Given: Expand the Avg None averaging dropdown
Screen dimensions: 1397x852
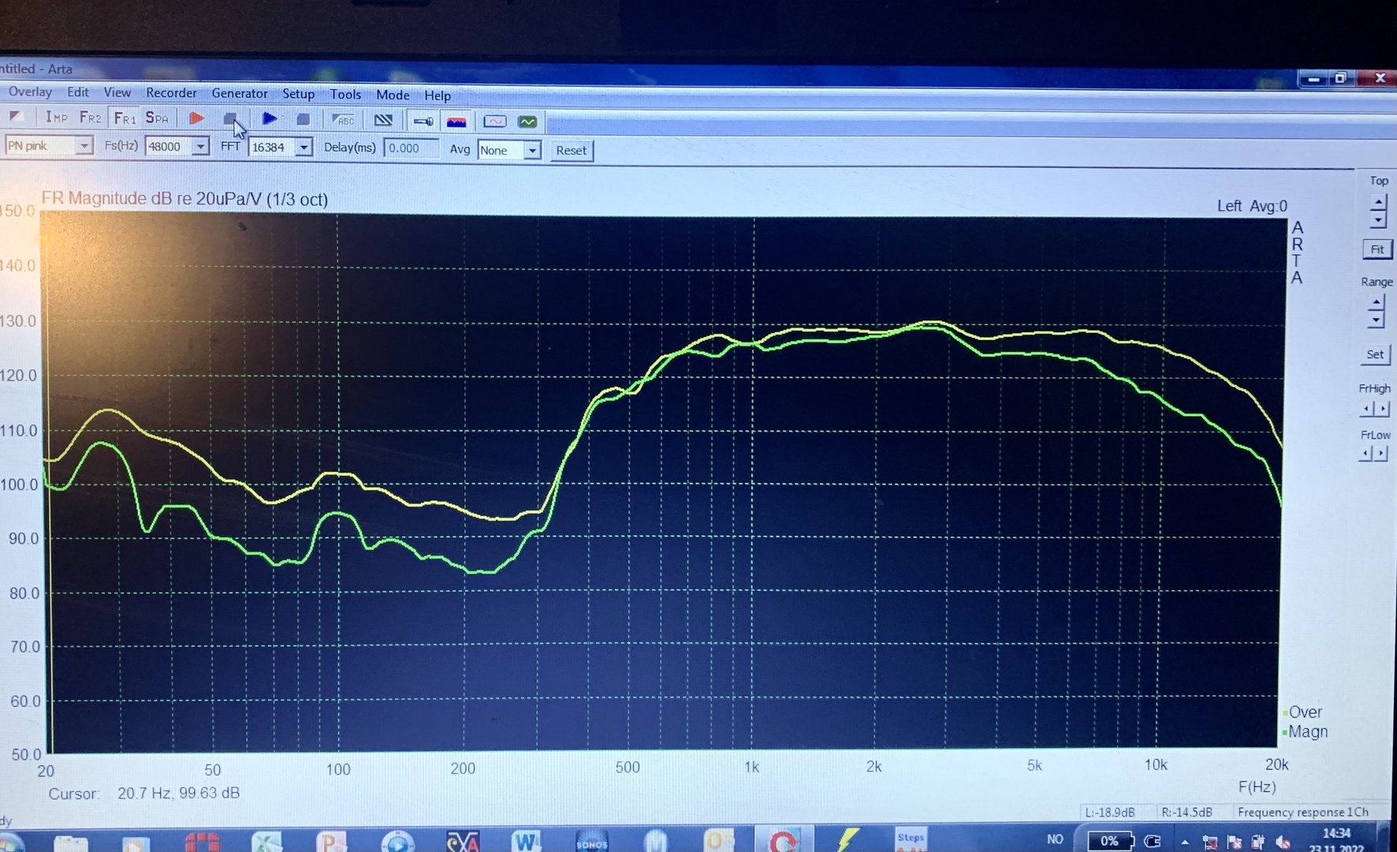Looking at the screenshot, I should pyautogui.click(x=533, y=151).
